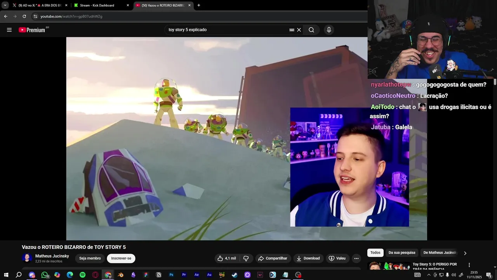Open Matheus Jucinsky channel avatar
Viewport: 497px width, 280px height.
pyautogui.click(x=27, y=258)
